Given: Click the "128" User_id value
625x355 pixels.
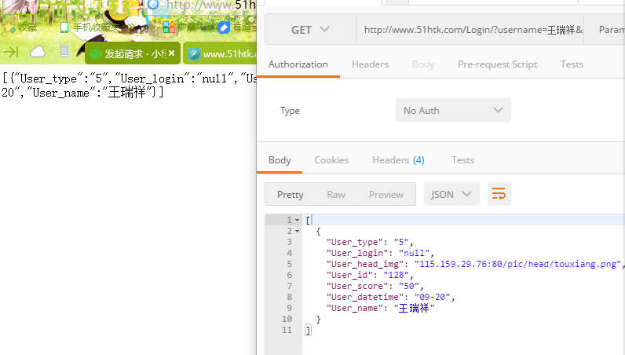Looking at the screenshot, I should [396, 275].
